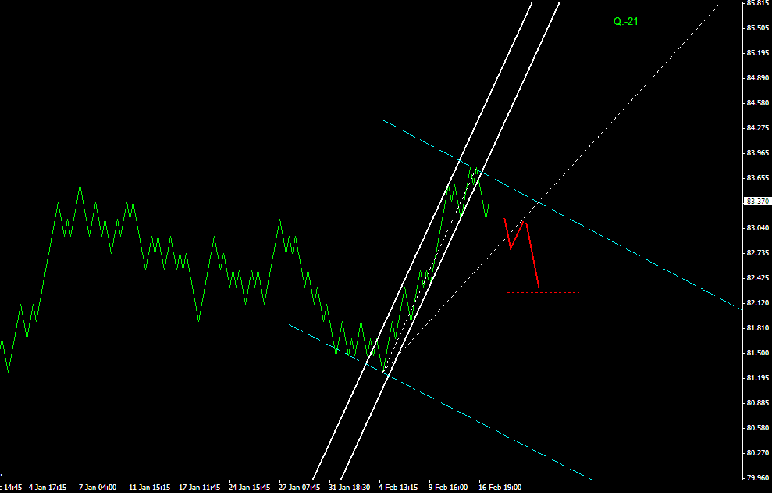
Task: Click the 27 Jan 07:45 time label
Action: point(299,487)
